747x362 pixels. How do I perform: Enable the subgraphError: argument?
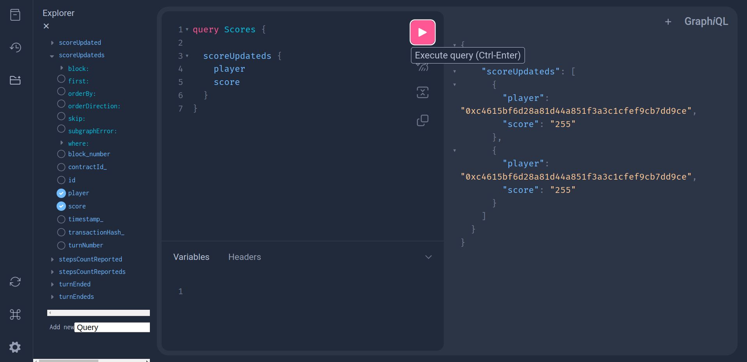61,129
